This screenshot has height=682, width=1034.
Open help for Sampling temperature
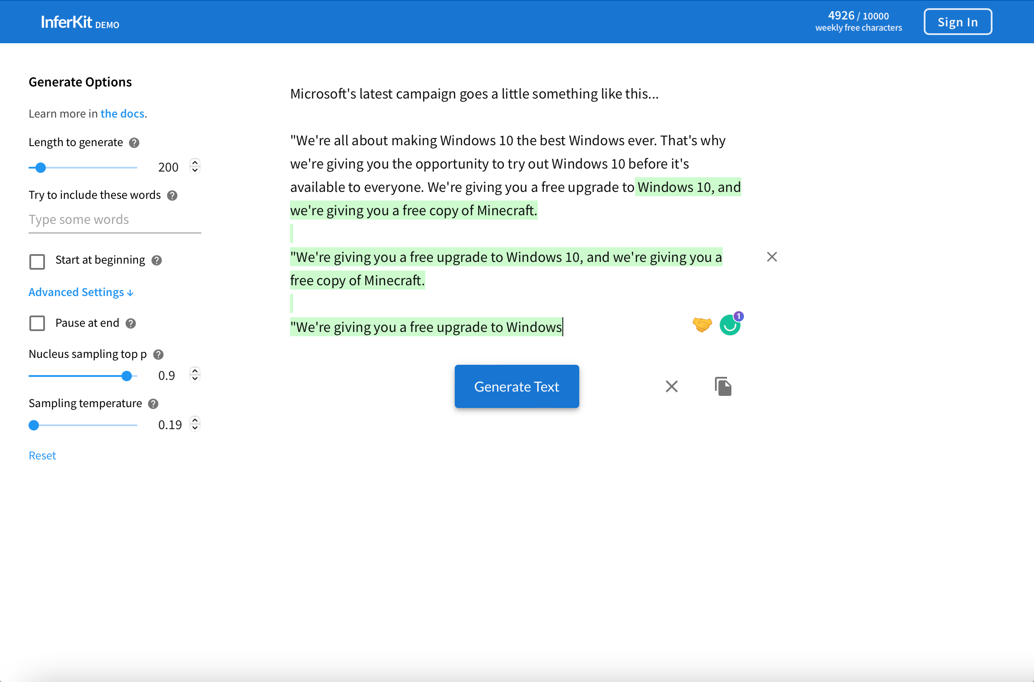pyautogui.click(x=153, y=404)
